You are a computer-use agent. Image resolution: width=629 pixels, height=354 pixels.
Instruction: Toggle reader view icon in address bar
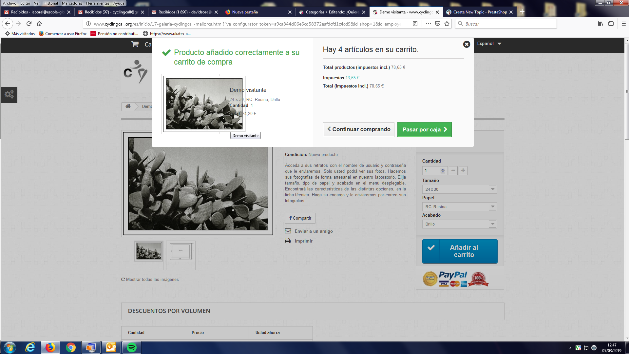pos(415,24)
